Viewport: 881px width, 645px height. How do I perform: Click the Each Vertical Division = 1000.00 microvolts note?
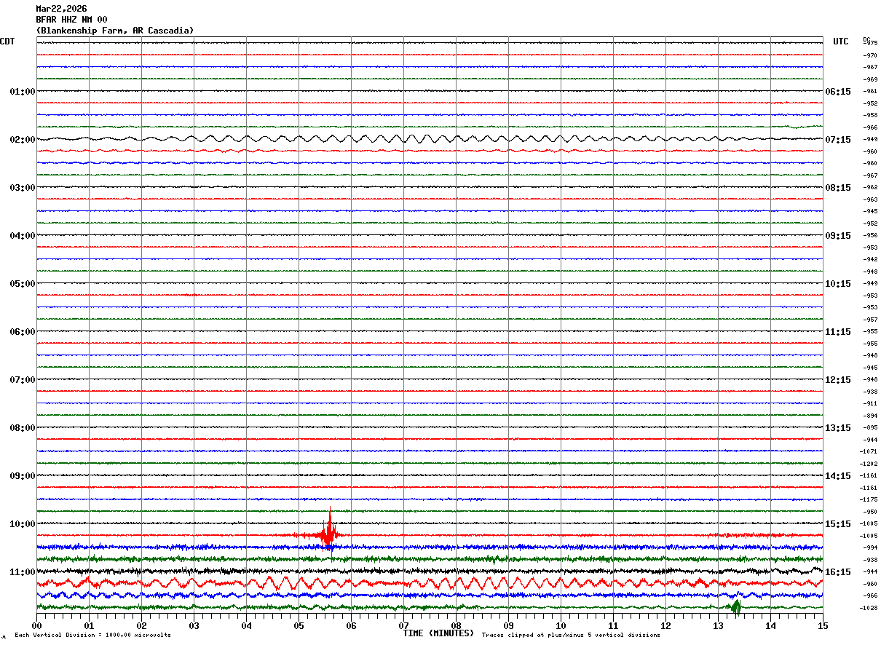point(92,636)
